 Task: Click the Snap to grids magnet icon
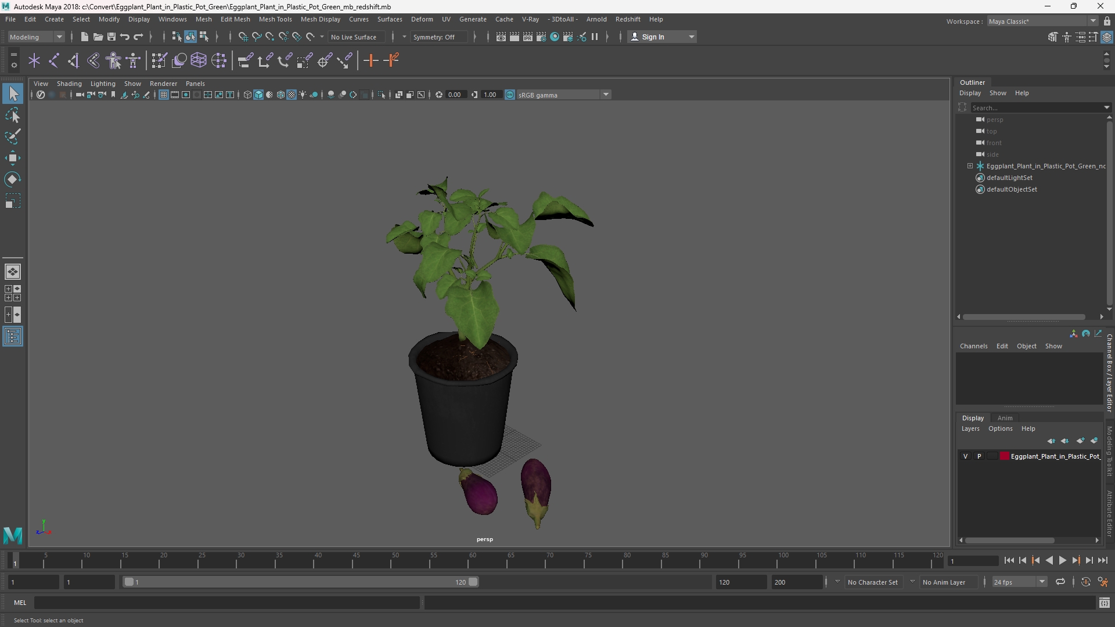pyautogui.click(x=243, y=37)
